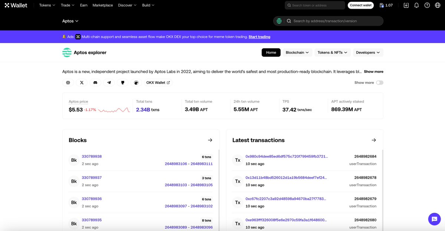This screenshot has width=445, height=231.
Task: Click the Bk icon for block 330789936
Action: 74,202
